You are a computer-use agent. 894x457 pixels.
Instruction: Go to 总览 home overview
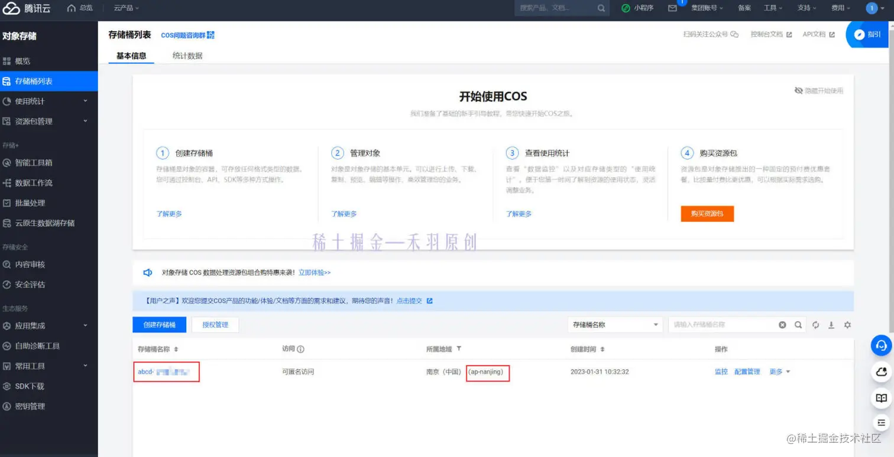80,8
